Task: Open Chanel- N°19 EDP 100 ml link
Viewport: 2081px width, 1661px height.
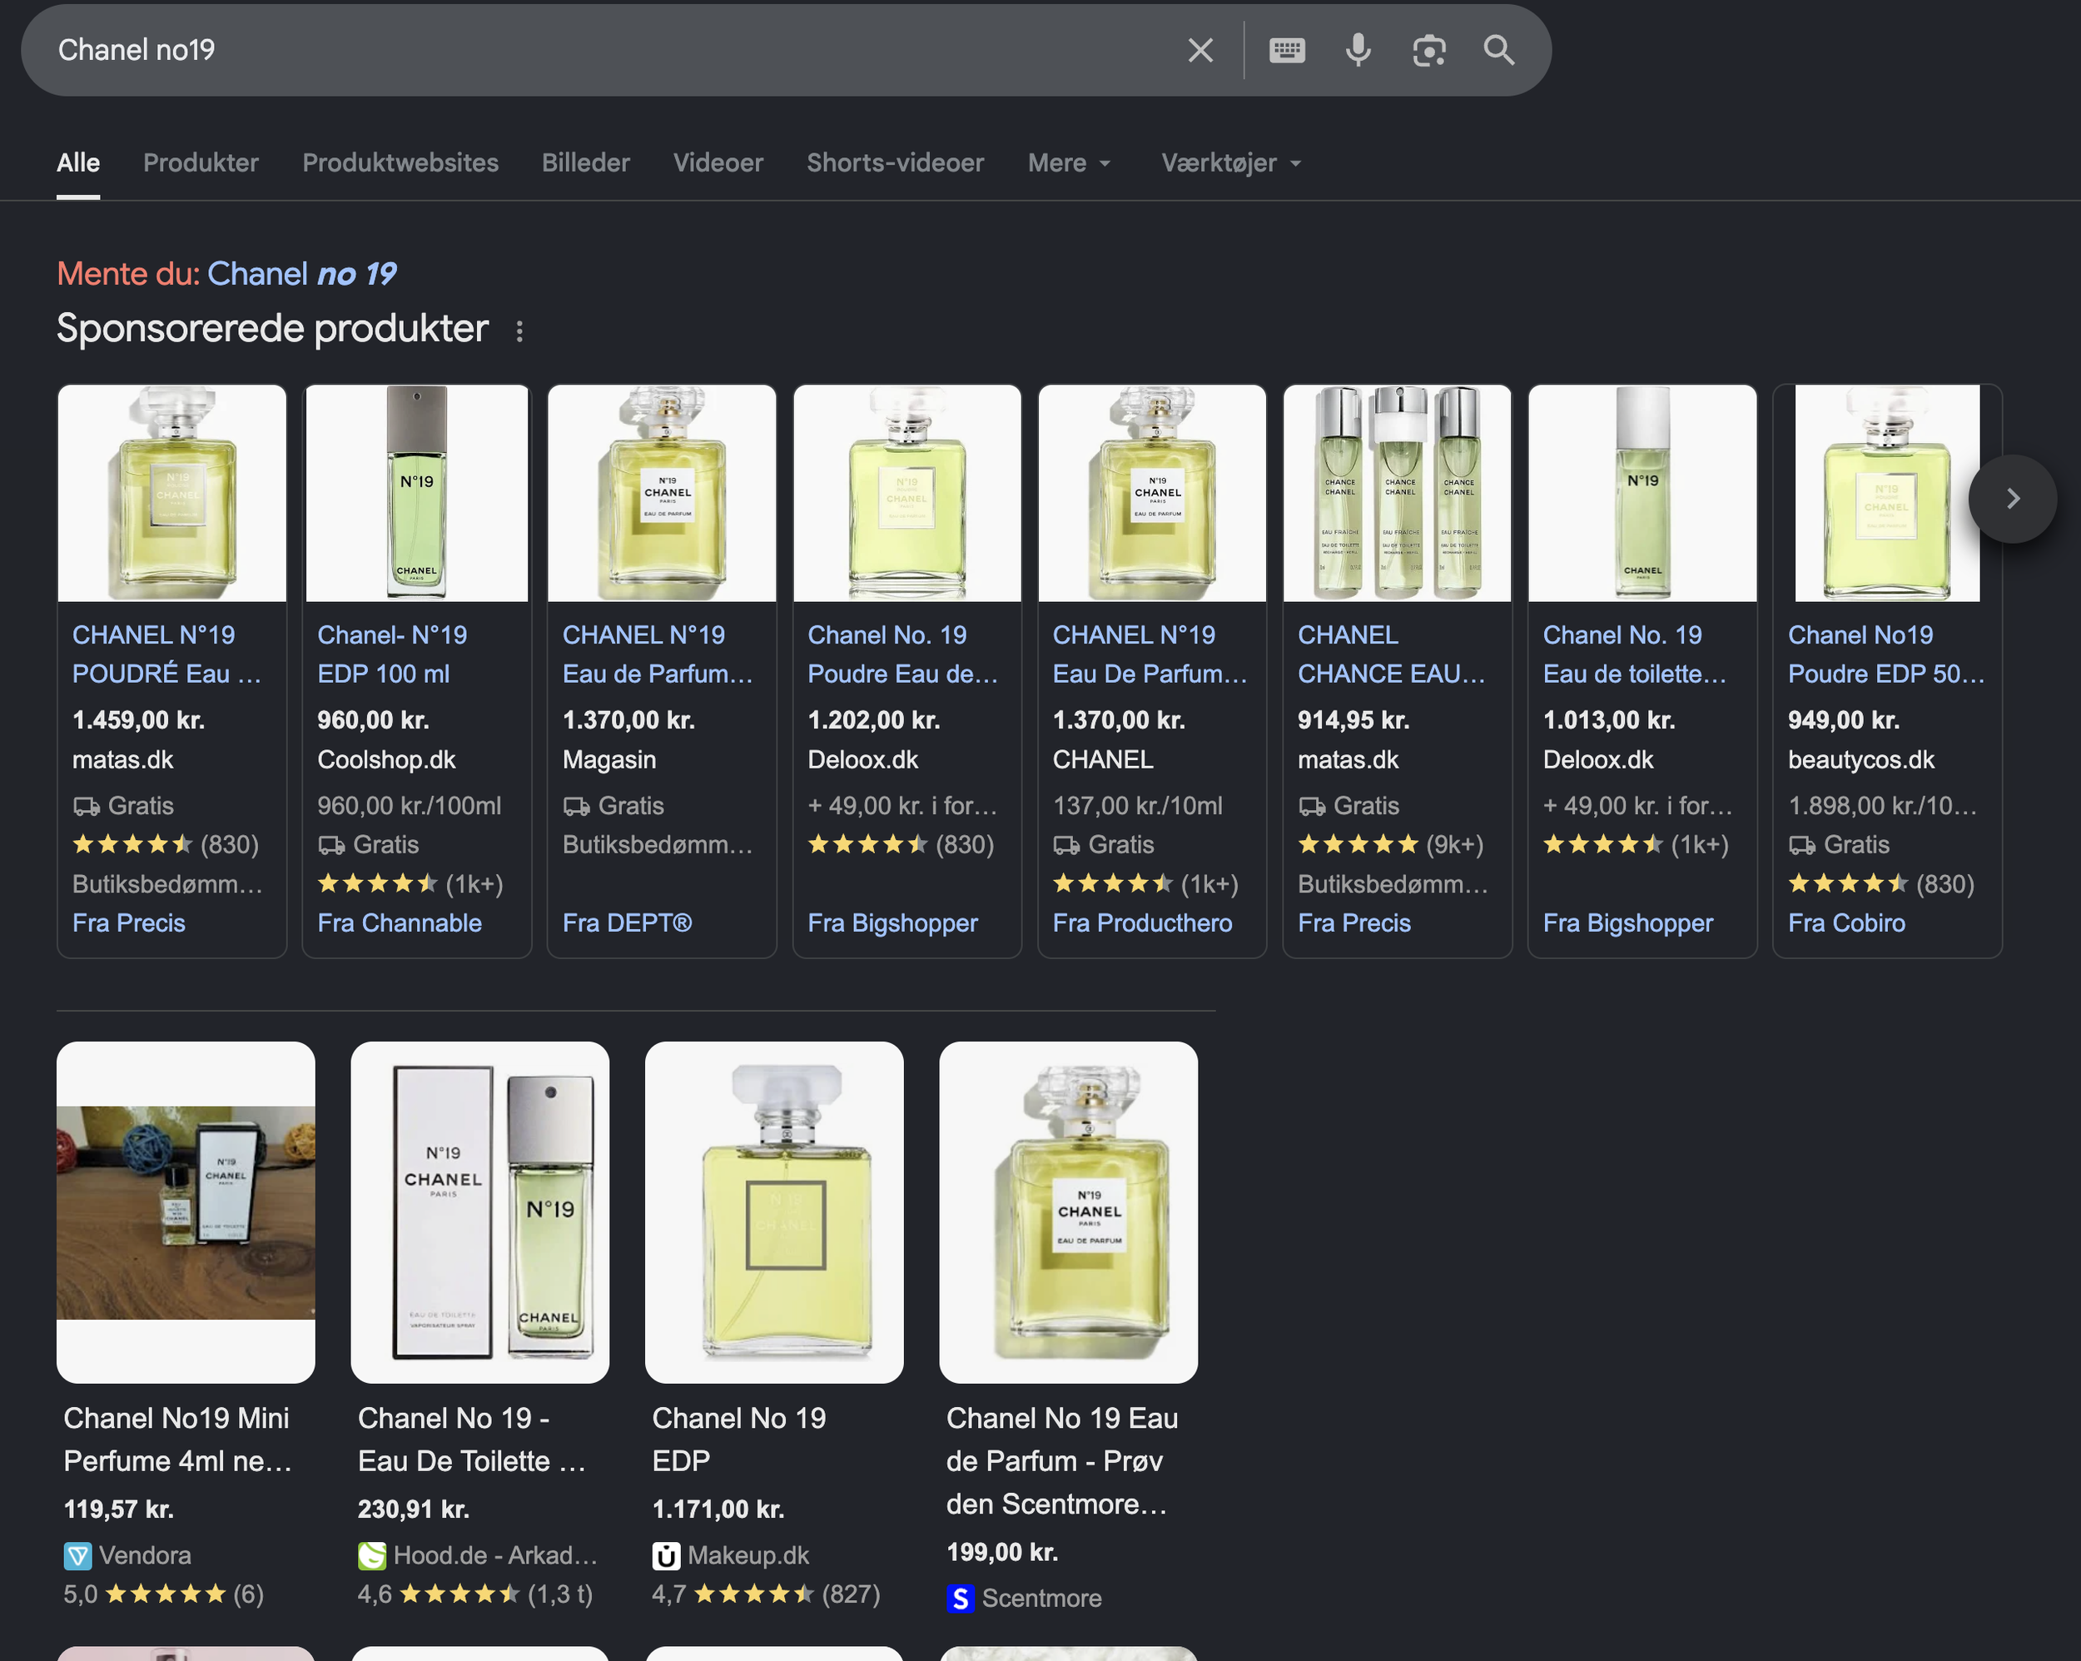Action: click(393, 654)
